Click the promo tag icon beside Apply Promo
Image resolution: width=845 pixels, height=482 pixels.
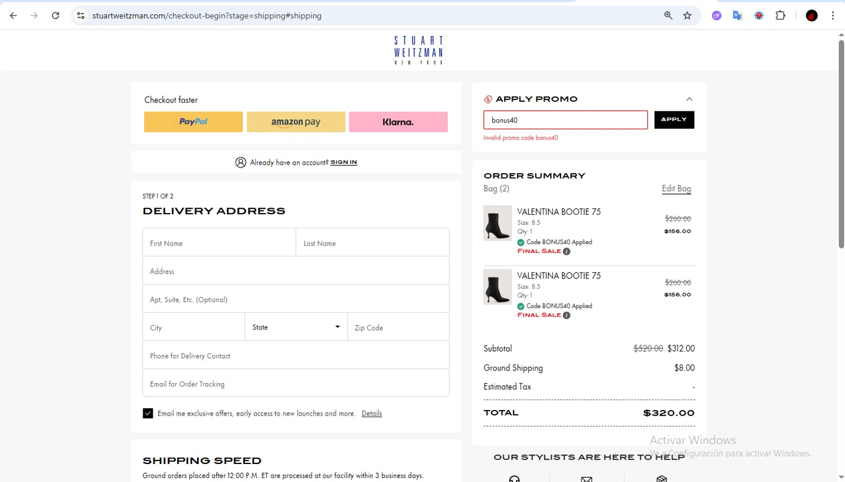pos(488,100)
